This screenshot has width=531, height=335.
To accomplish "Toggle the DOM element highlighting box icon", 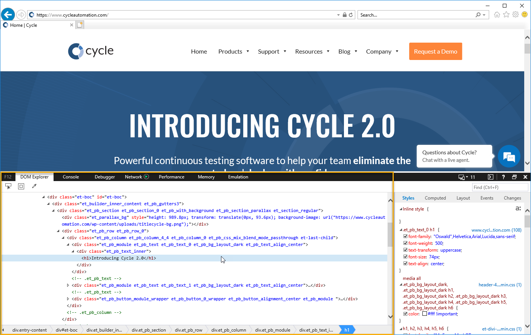I will 21,186.
